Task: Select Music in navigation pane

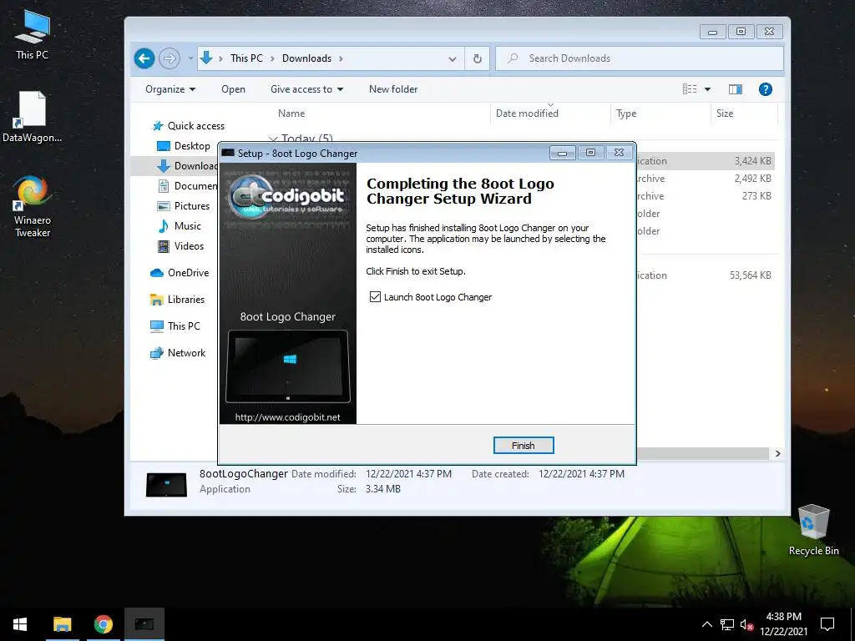Action: [180, 226]
